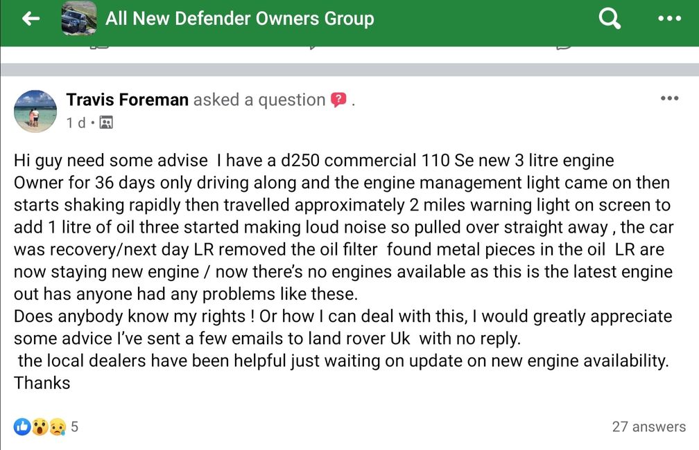
Task: Click the group members privacy icon
Action: tap(106, 123)
